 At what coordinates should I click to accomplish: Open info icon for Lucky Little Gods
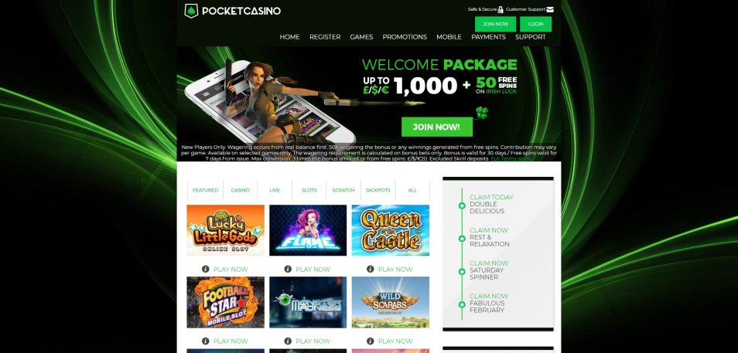click(x=205, y=269)
